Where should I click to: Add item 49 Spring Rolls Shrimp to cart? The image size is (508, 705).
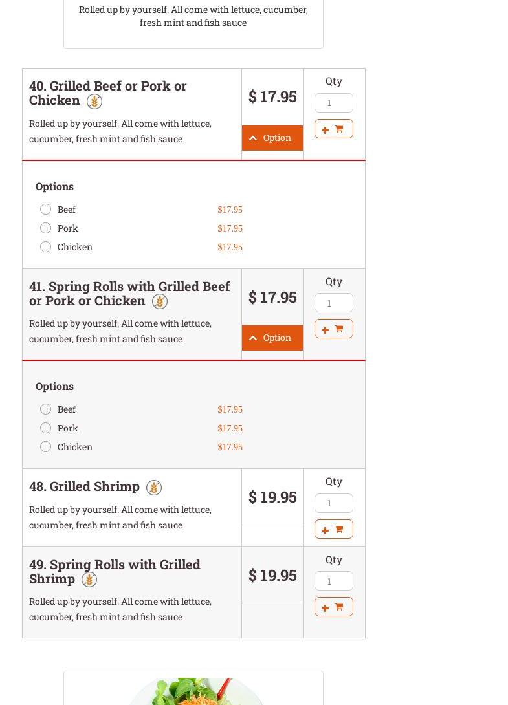coord(333,607)
